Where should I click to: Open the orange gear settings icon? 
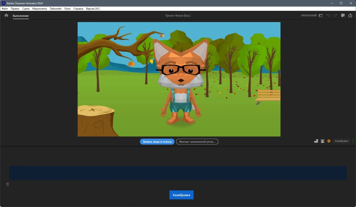point(329,141)
